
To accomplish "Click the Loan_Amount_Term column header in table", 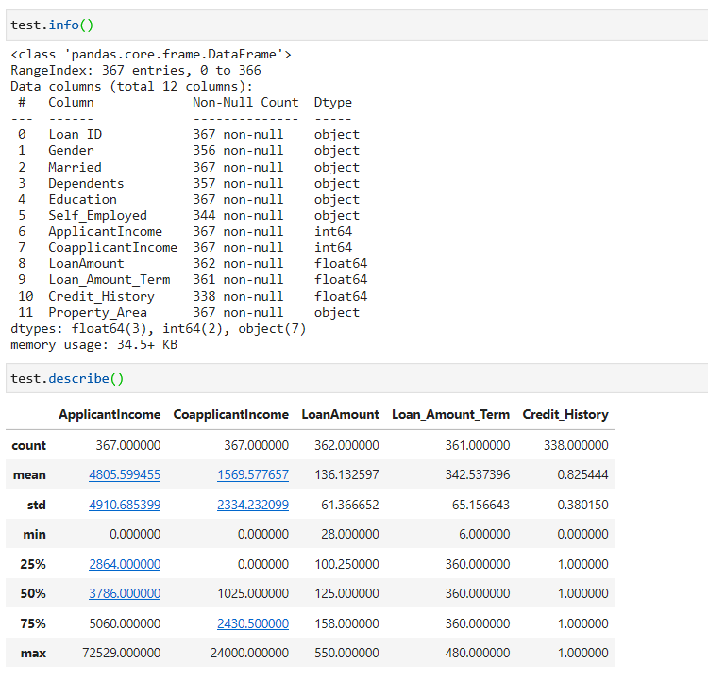I will tap(450, 414).
